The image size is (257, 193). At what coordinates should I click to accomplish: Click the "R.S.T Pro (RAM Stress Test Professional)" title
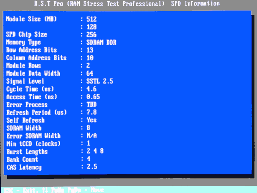tap(99, 4)
